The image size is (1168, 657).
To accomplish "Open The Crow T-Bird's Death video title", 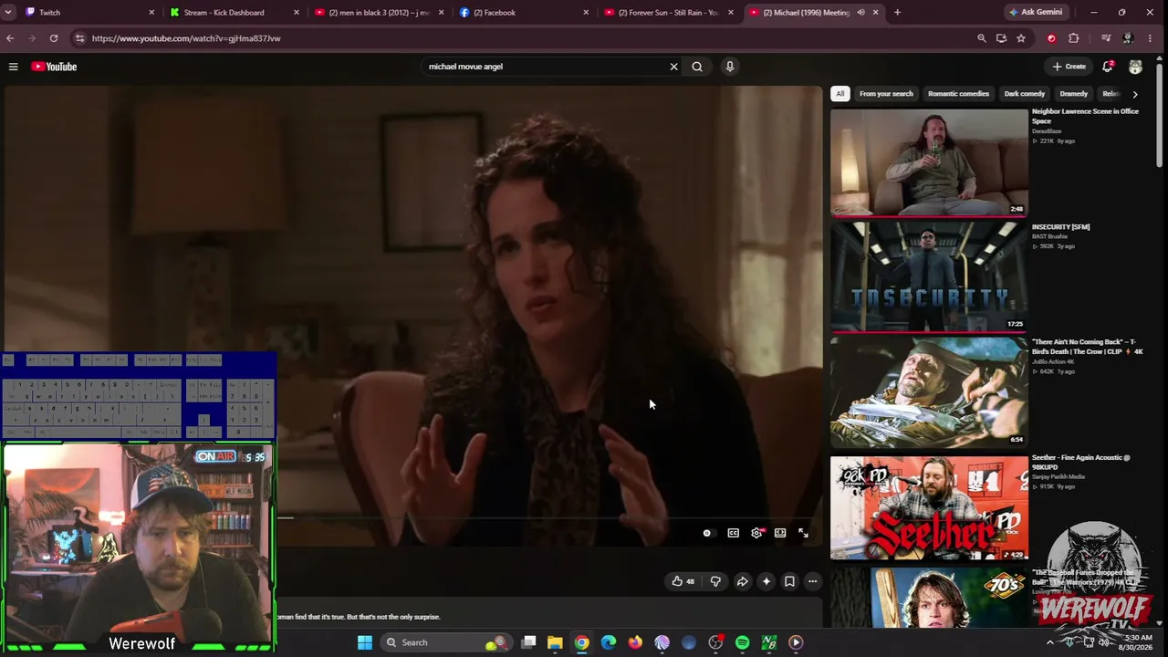I will (1088, 347).
